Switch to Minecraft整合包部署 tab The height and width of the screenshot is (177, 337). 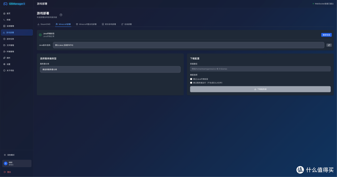tap(86, 24)
